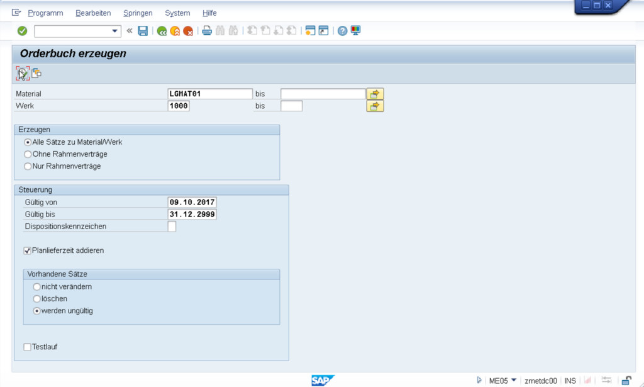Click the faded red status bar icon
This screenshot has width=644, height=387.
point(588,381)
